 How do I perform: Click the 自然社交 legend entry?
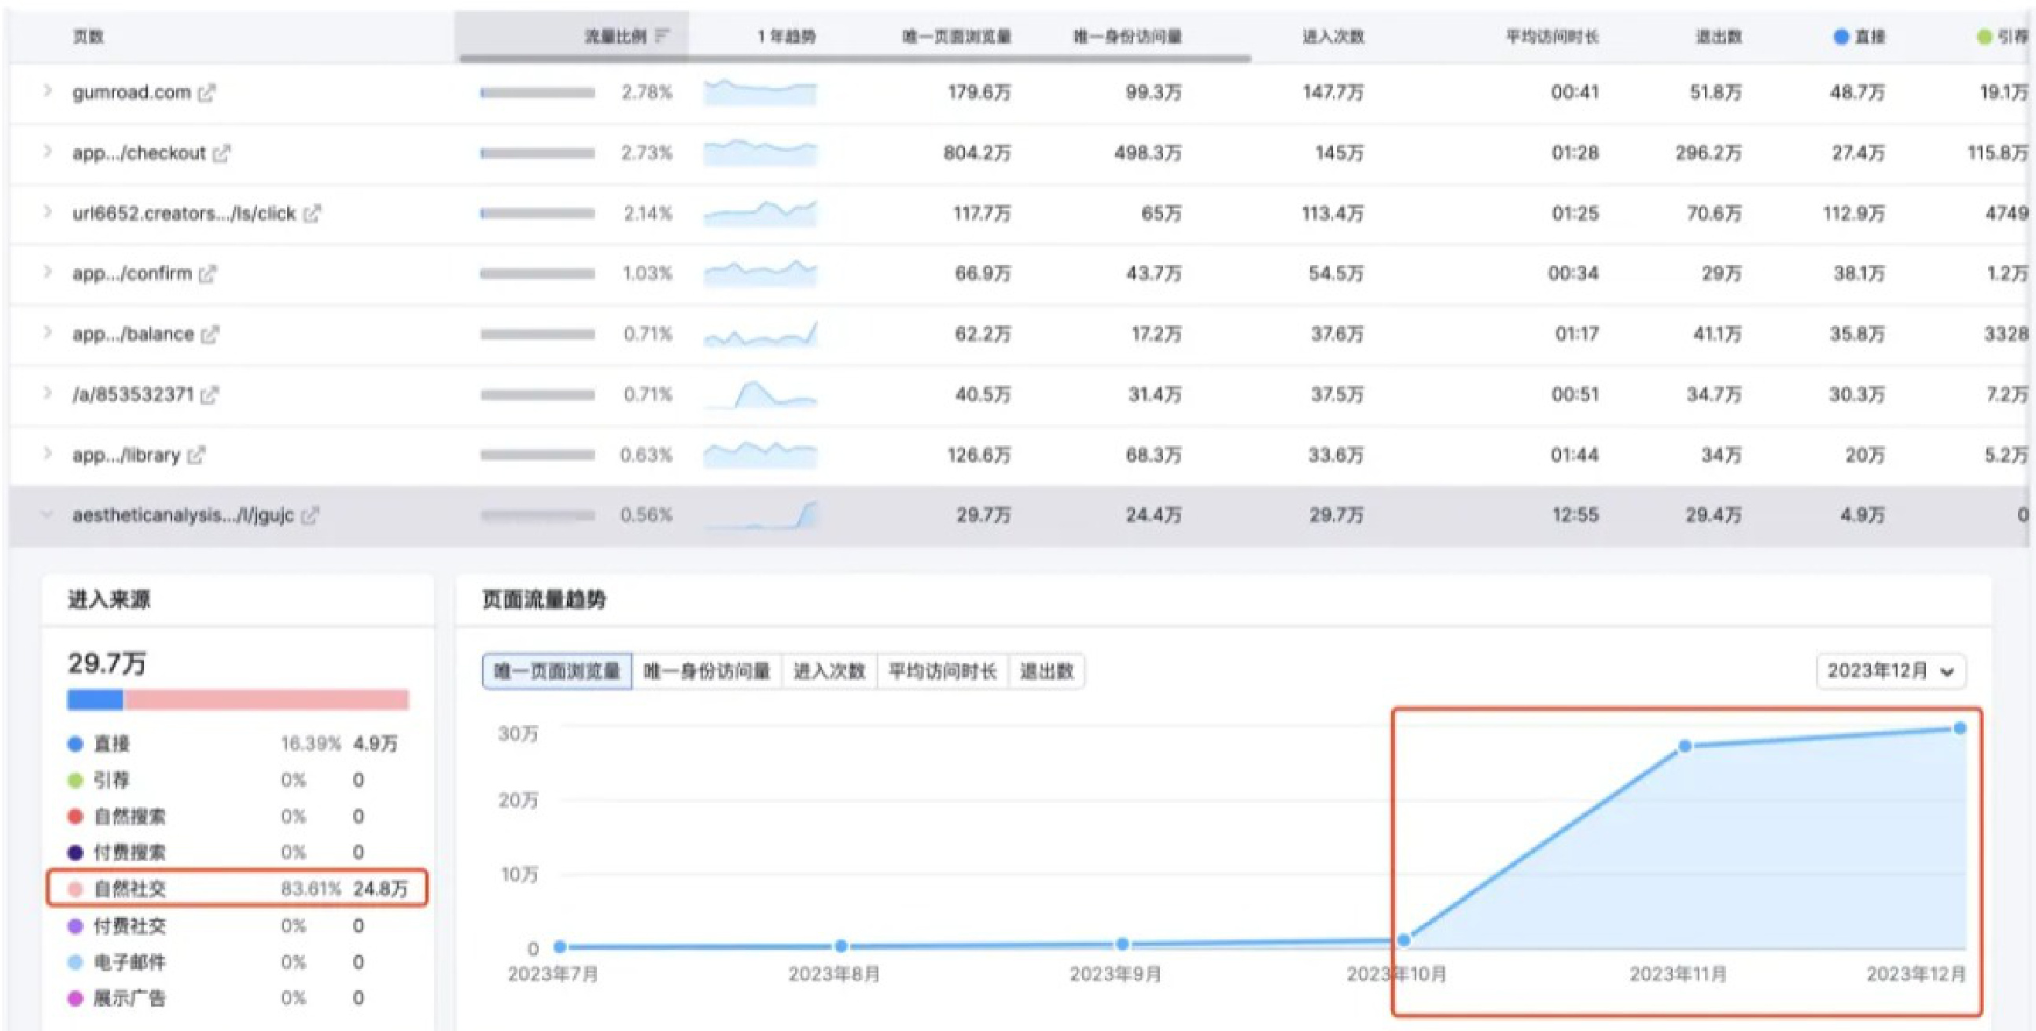click(131, 889)
